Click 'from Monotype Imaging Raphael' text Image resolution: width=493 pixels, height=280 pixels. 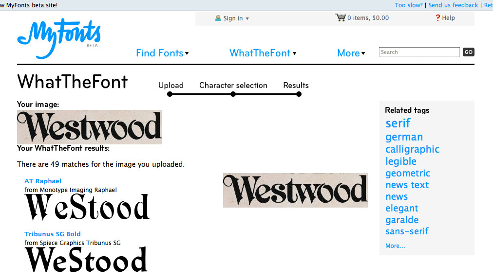[71, 190]
